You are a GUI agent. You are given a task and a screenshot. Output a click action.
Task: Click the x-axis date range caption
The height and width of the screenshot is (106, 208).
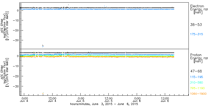(x=104, y=104)
